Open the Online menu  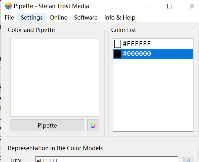(x=58, y=17)
